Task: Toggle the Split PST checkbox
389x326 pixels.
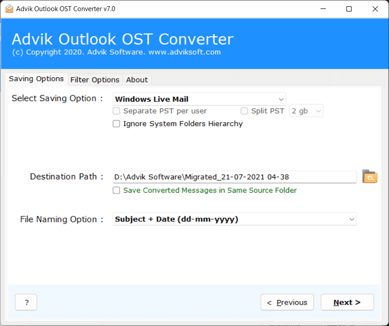Action: point(244,111)
